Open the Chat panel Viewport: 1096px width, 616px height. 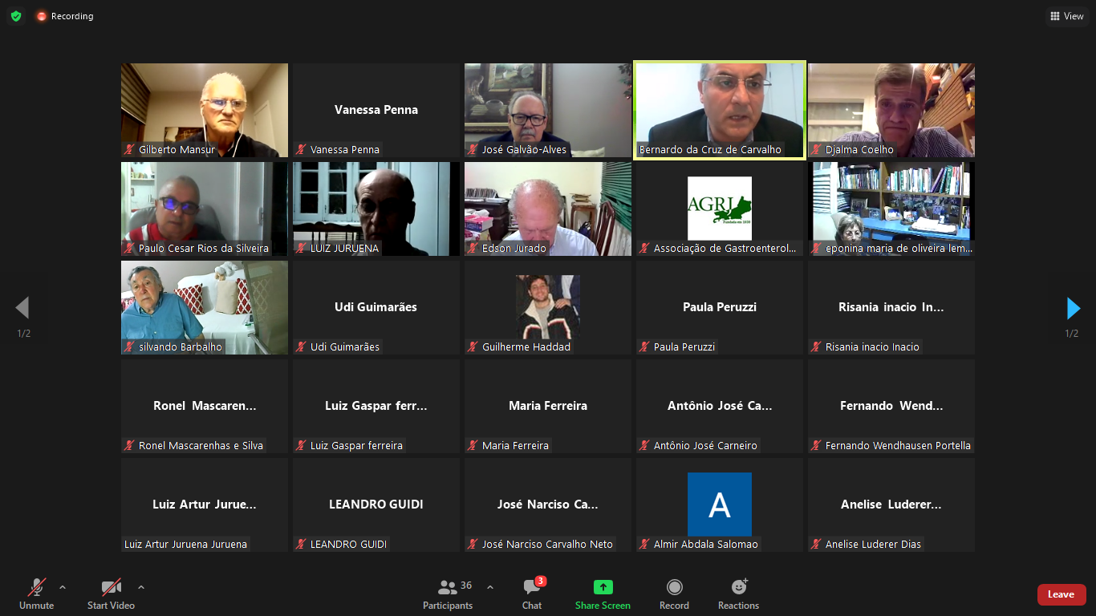[531, 594]
